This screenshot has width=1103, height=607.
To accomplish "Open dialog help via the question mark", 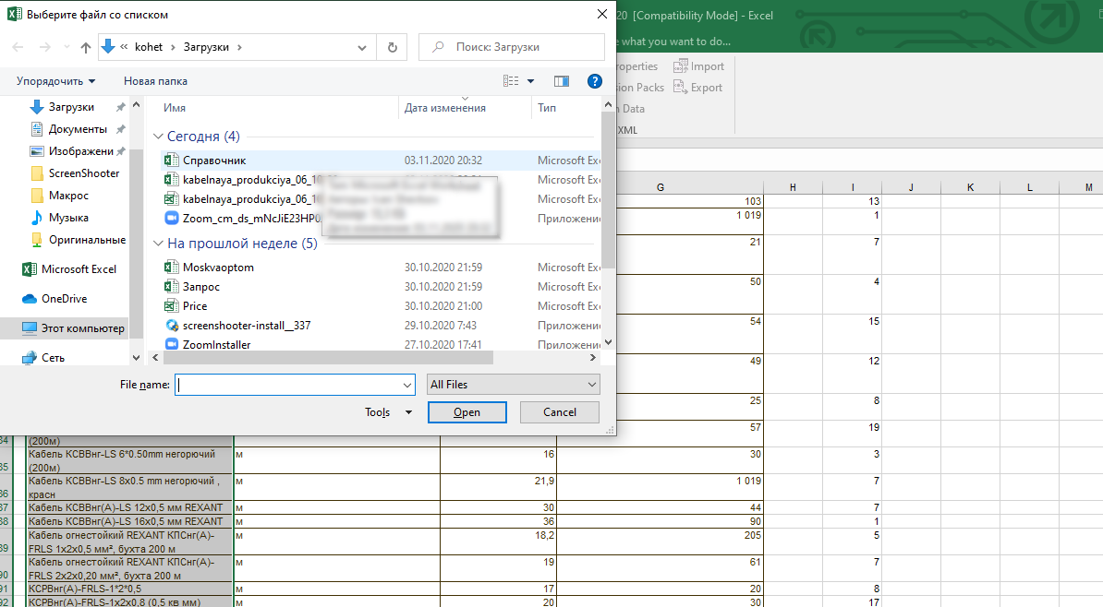I will coord(594,81).
